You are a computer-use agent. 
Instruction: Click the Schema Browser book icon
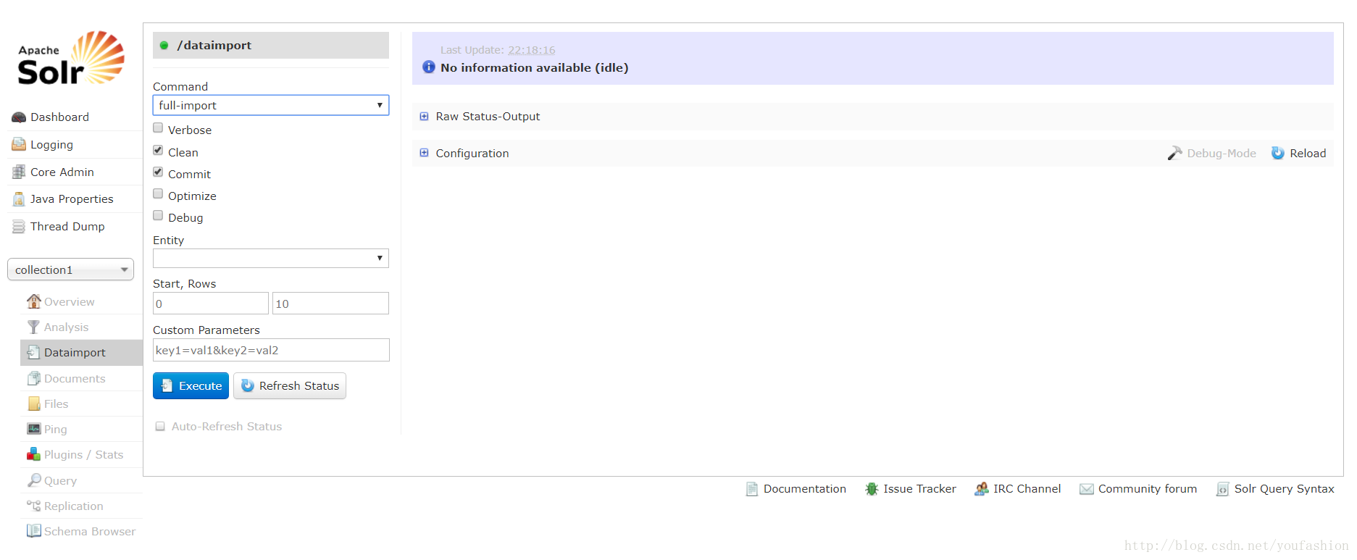[33, 531]
